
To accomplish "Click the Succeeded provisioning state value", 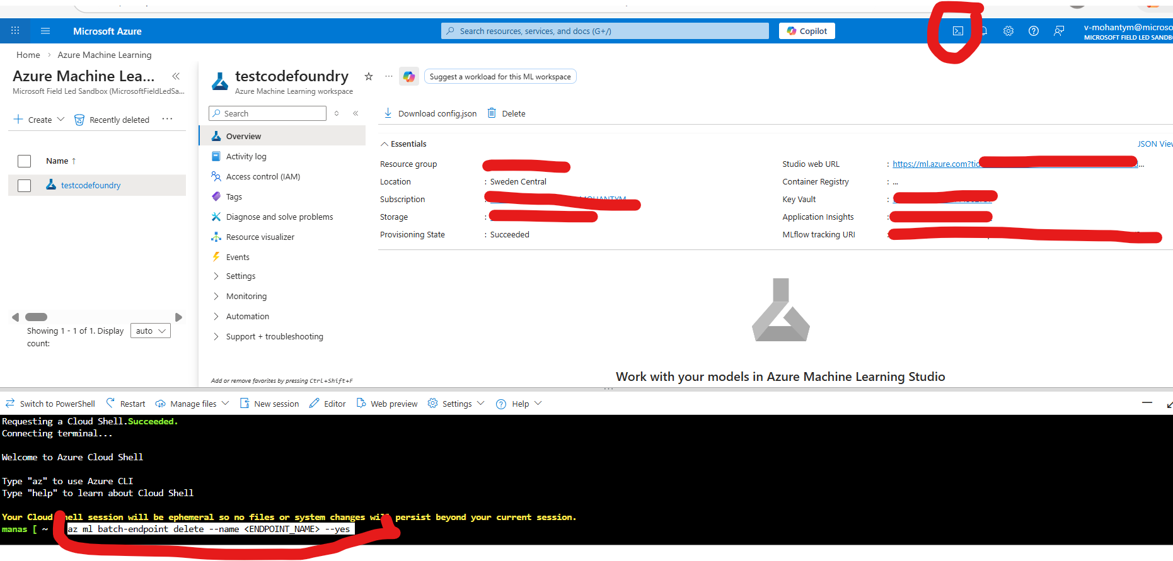I will 510,234.
